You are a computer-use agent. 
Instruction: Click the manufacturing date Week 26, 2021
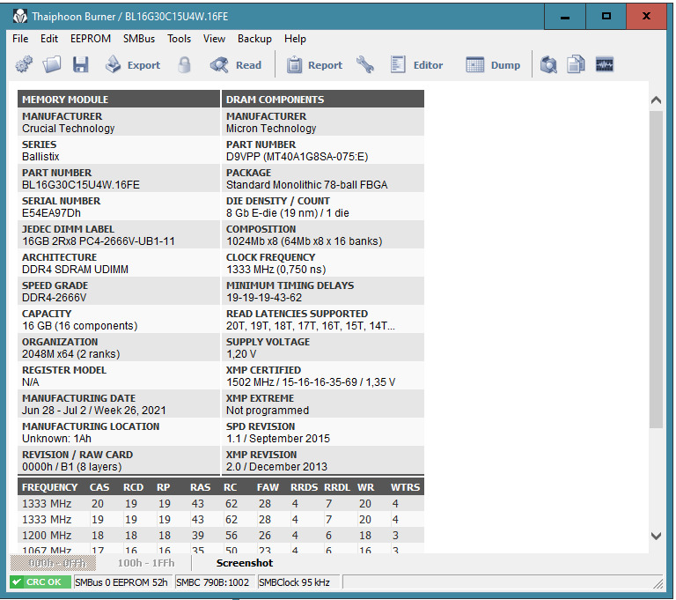pos(94,411)
